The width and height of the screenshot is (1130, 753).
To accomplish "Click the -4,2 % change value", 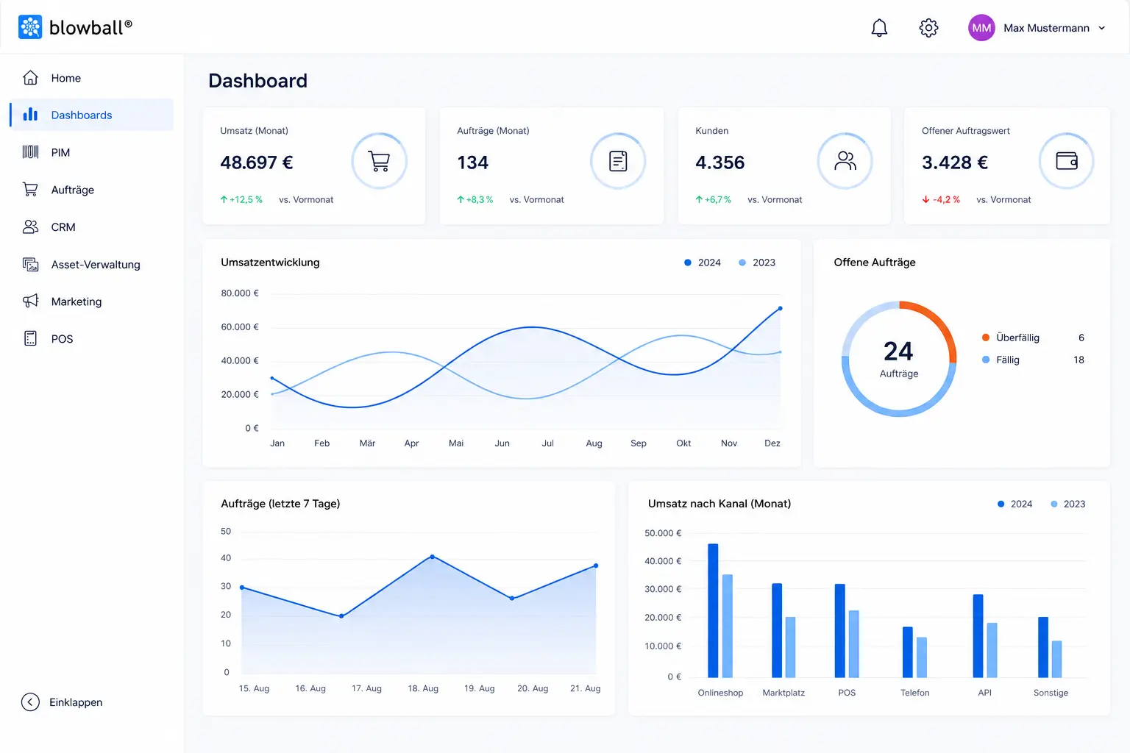I will [946, 199].
